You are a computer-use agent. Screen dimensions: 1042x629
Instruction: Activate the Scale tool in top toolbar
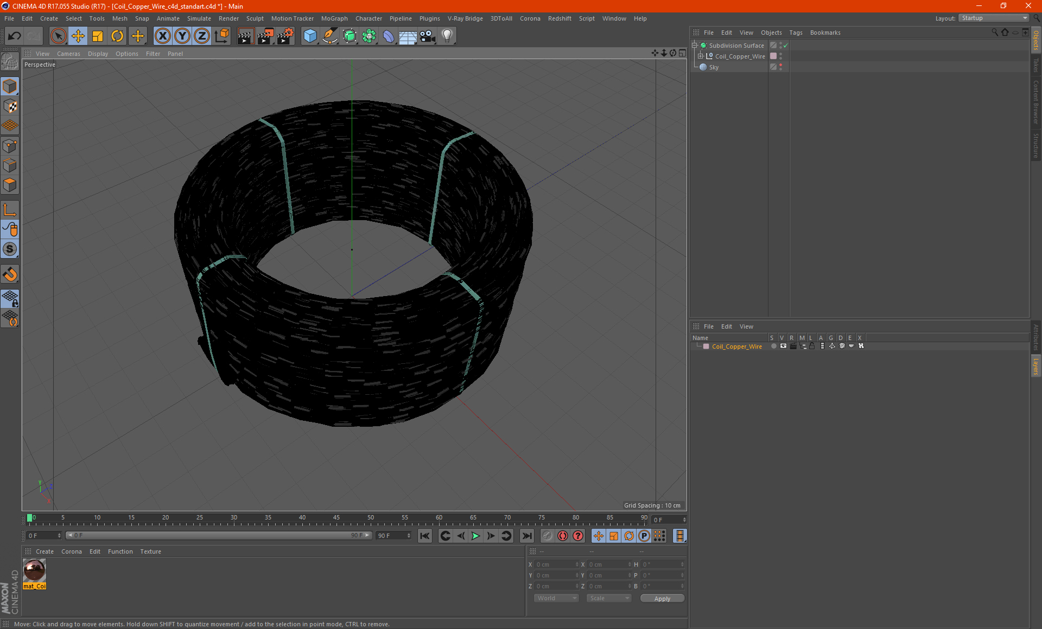pyautogui.click(x=98, y=36)
